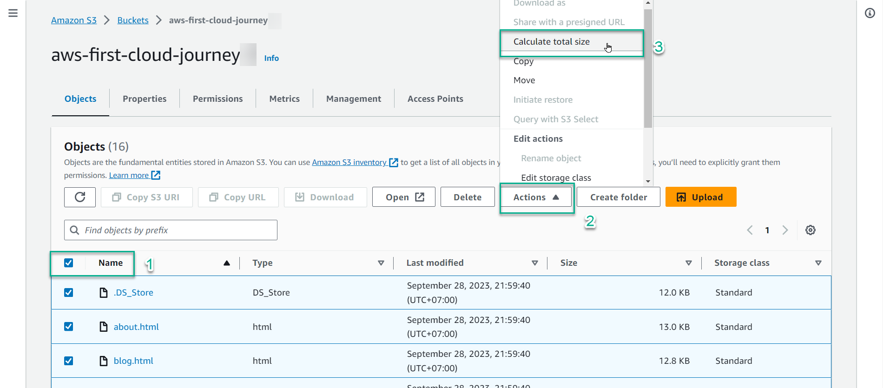Select Initiate restore menu item
The image size is (883, 388).
pyautogui.click(x=572, y=100)
